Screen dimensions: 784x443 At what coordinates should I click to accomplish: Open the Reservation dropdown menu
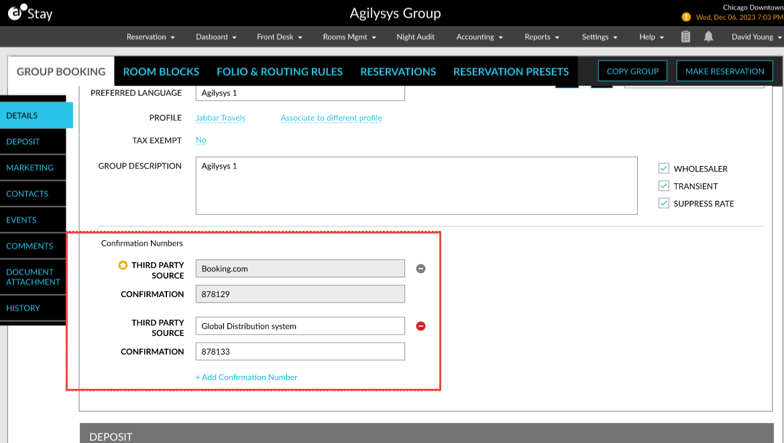150,37
